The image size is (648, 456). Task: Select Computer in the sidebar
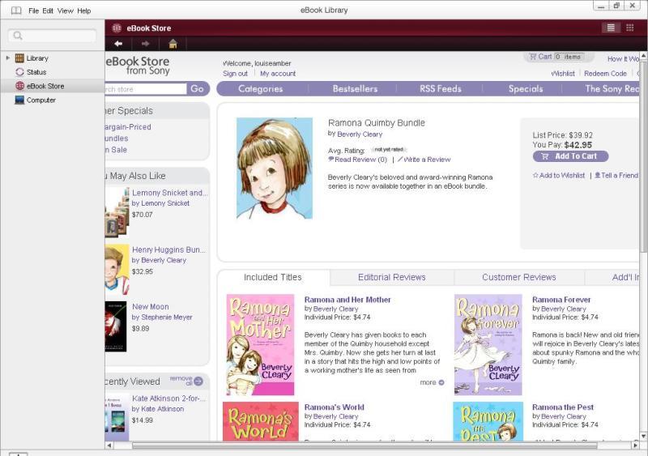pyautogui.click(x=41, y=100)
